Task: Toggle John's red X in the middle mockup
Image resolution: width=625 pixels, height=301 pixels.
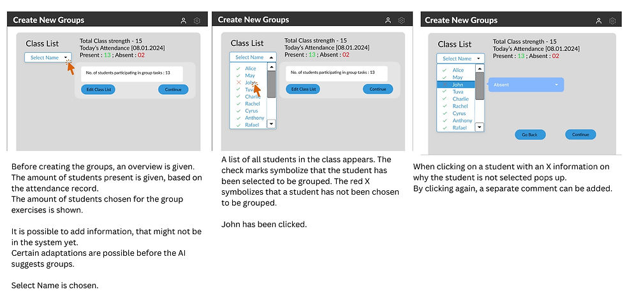Action: coord(239,82)
